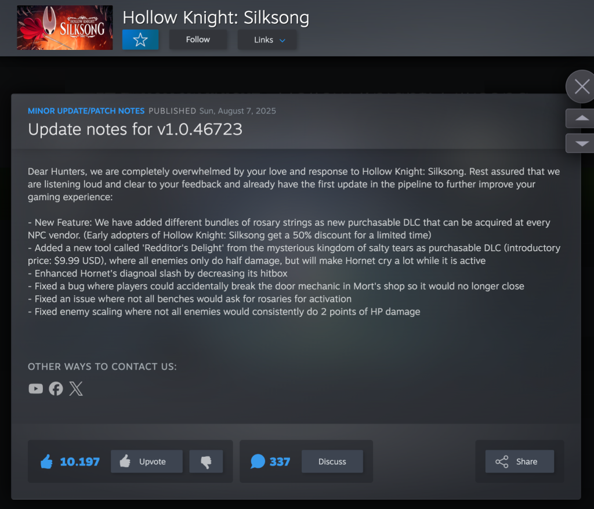Go to previous announcement with up arrow
Image resolution: width=594 pixels, height=509 pixels.
tap(581, 118)
